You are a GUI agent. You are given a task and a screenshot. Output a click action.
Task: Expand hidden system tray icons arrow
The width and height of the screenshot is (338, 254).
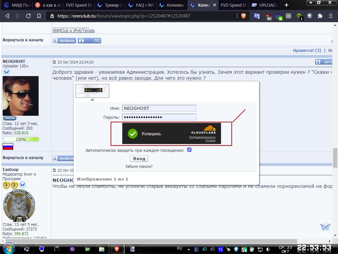tap(188, 249)
